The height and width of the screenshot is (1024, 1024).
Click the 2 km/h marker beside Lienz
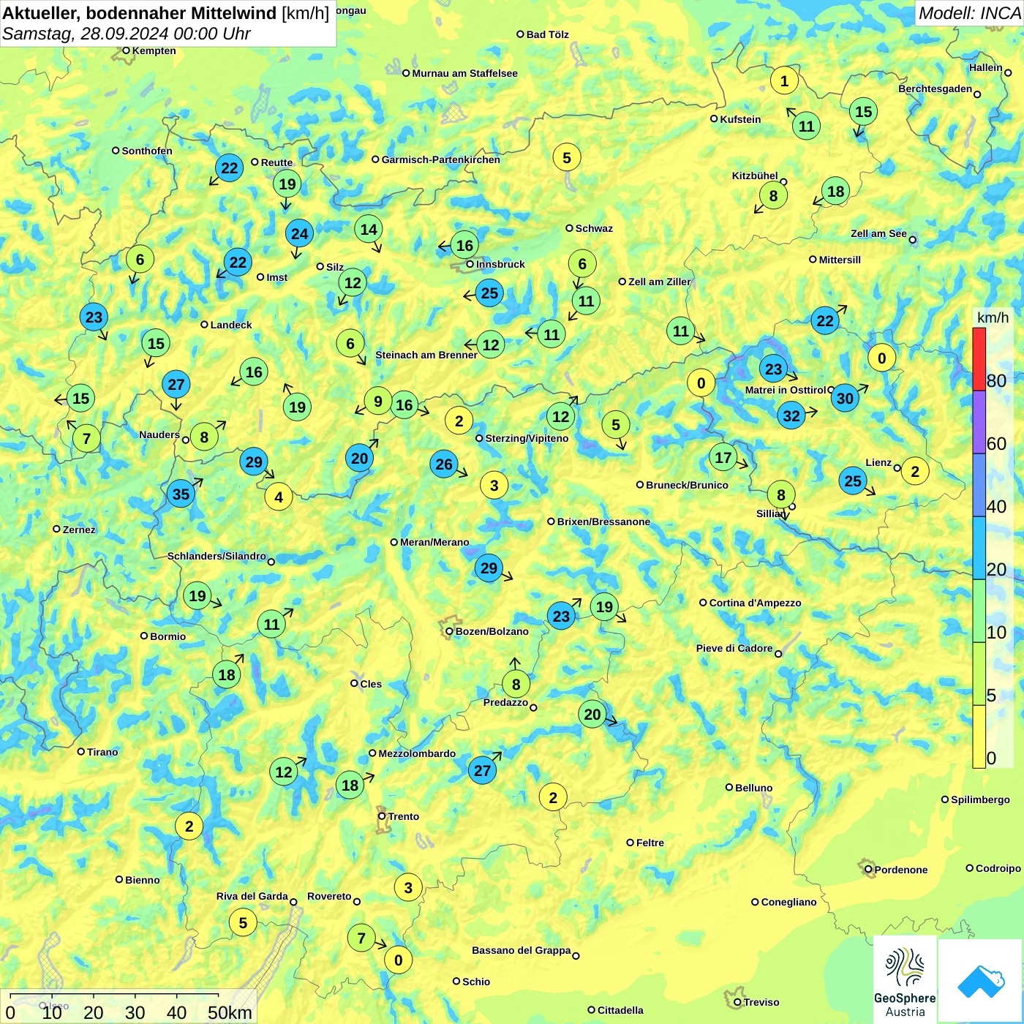pos(915,471)
